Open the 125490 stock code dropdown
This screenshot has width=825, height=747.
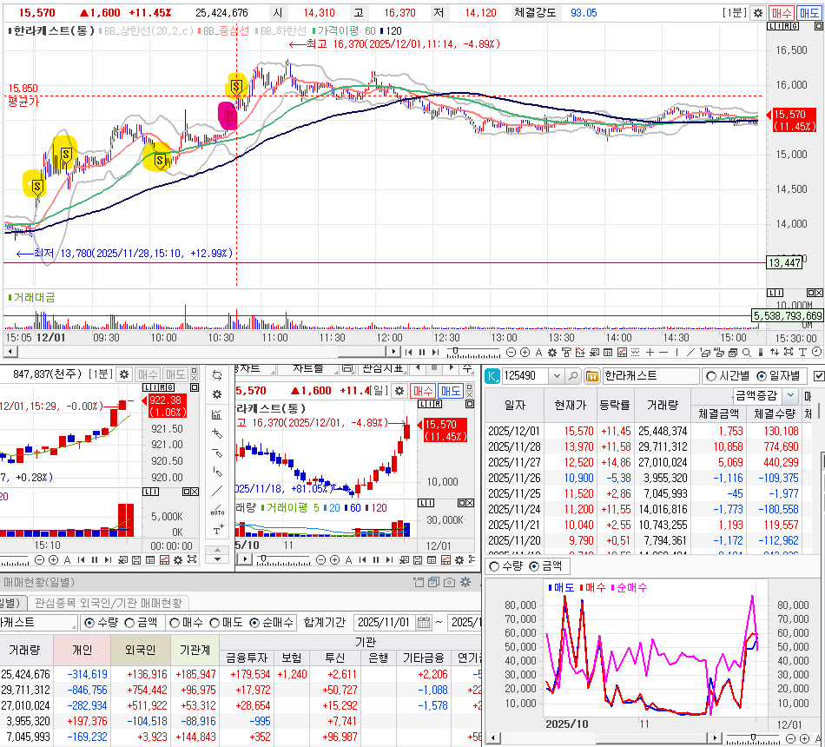pos(556,376)
